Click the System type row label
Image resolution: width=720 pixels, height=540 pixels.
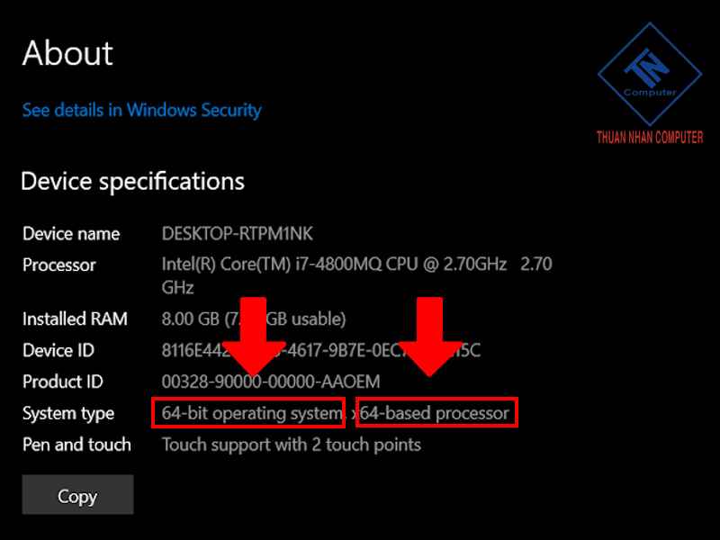click(68, 413)
